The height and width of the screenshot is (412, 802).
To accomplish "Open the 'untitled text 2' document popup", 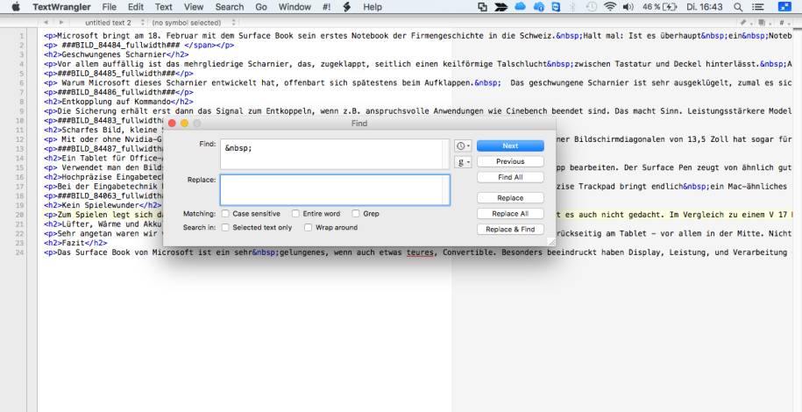I will [115, 23].
